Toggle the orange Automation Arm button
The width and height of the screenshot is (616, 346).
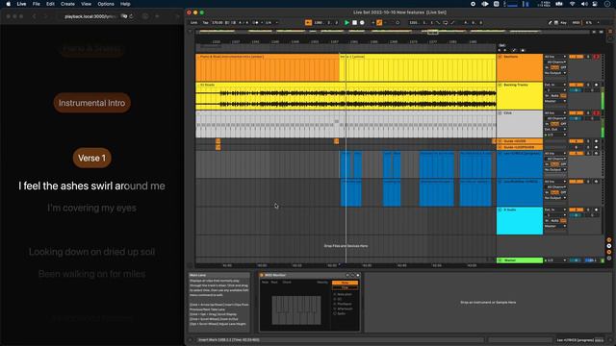[379, 23]
